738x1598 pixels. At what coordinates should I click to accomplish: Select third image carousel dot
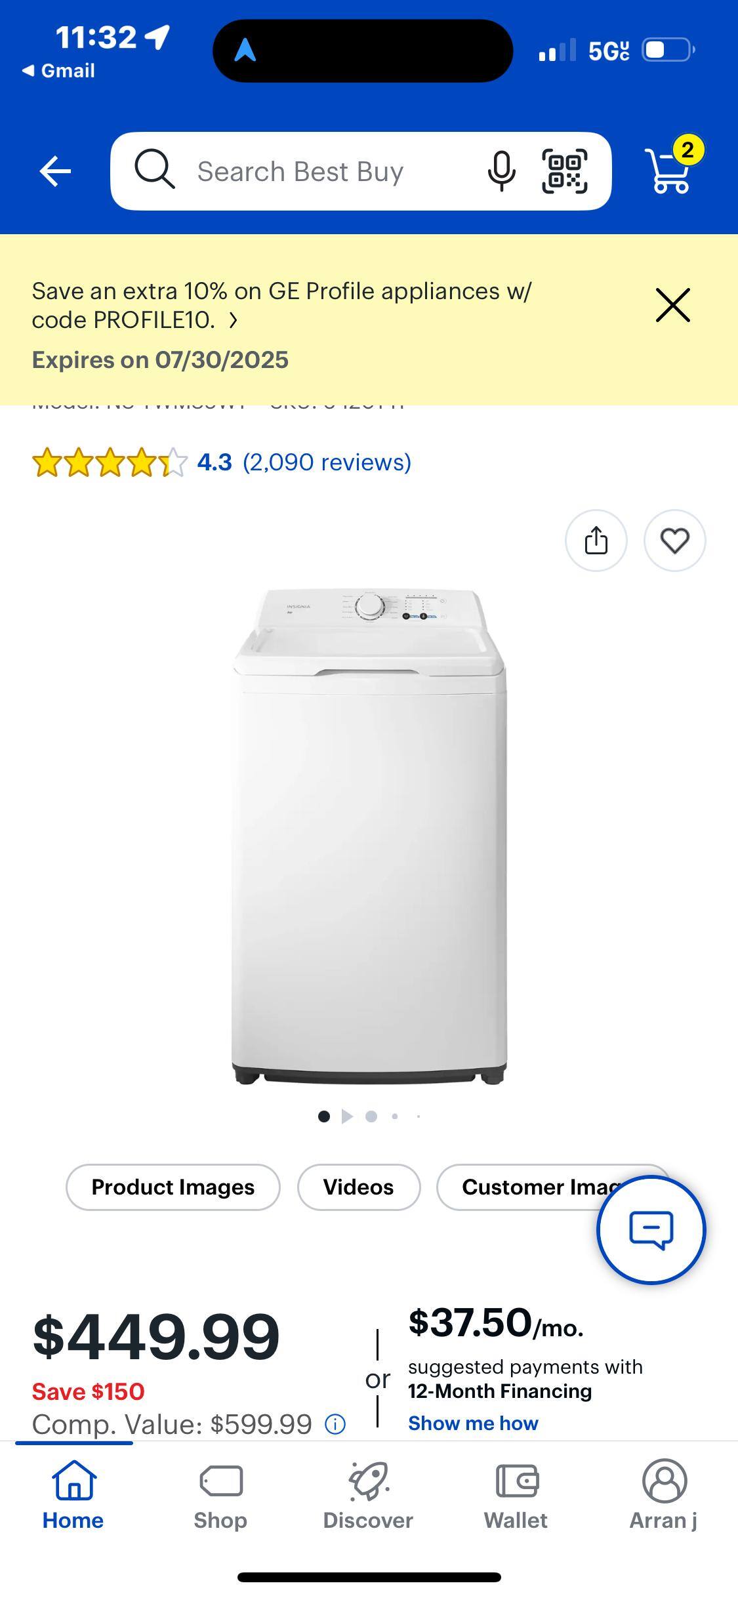pos(371,1117)
